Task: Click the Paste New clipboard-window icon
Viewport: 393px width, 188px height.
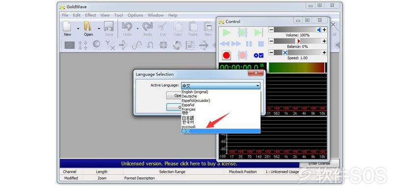Action: 208,27
